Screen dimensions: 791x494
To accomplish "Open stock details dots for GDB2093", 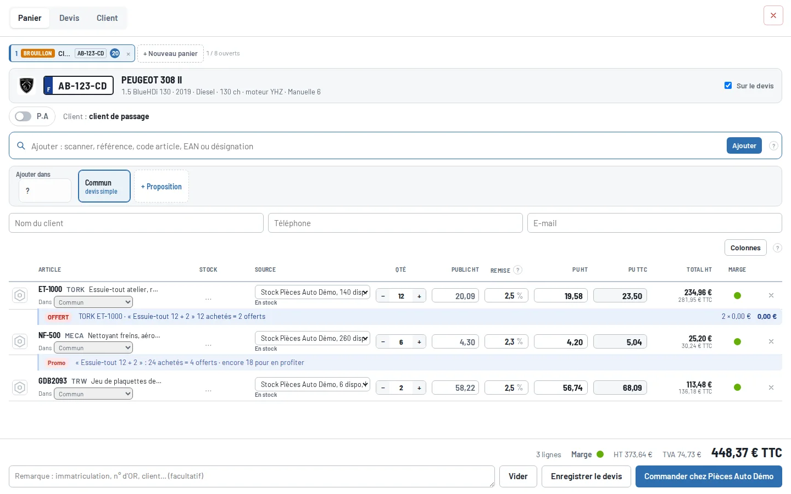I will (208, 391).
